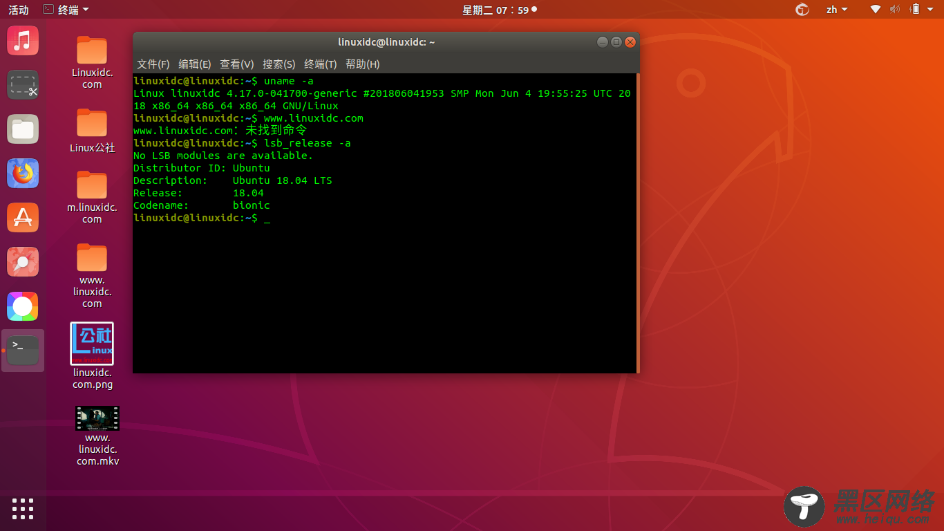Click the 活动 activities button
The height and width of the screenshot is (531, 944).
[19, 10]
